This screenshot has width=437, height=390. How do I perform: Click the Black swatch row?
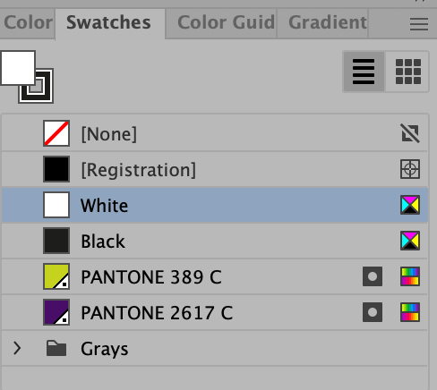coord(215,241)
